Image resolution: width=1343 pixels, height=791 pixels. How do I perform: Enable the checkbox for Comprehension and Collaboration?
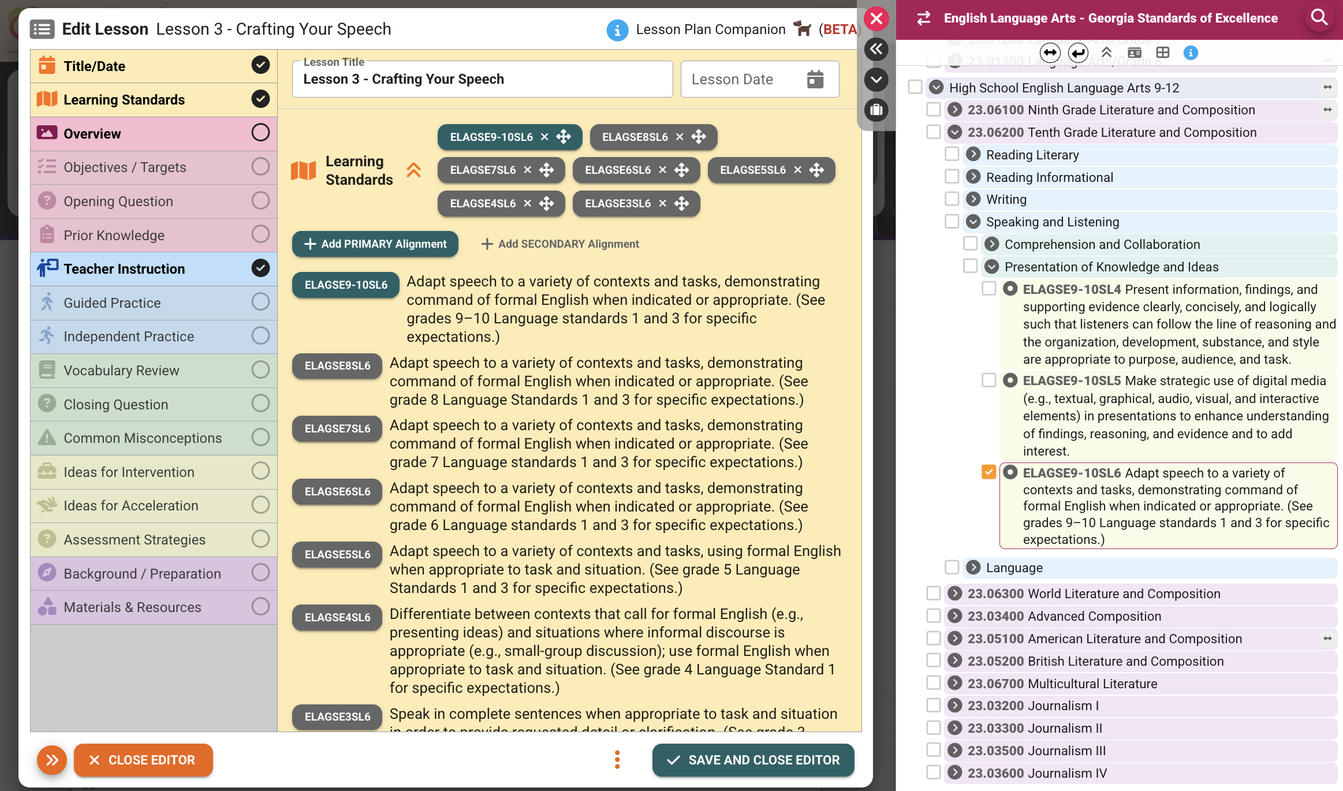pos(970,243)
